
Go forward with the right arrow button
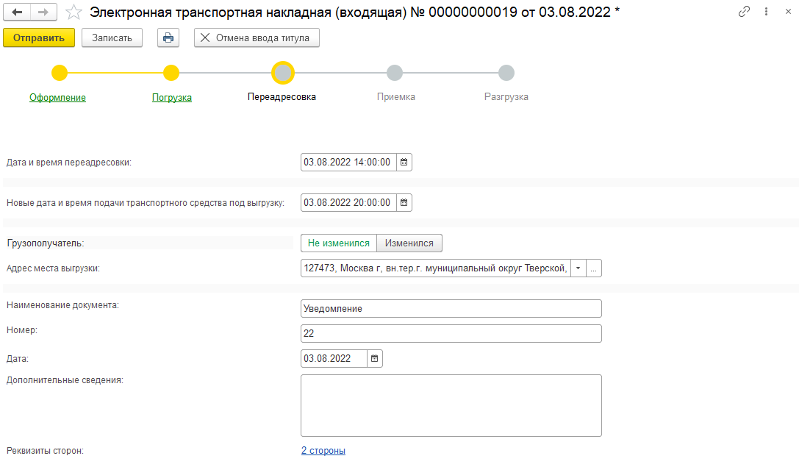[x=44, y=13]
